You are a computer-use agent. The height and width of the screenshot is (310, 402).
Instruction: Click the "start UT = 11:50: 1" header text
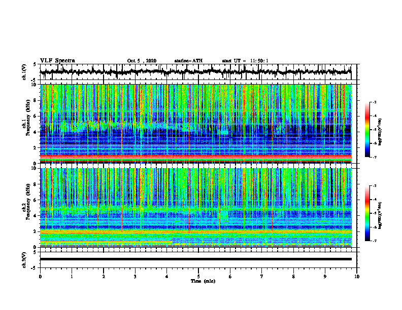245,61
